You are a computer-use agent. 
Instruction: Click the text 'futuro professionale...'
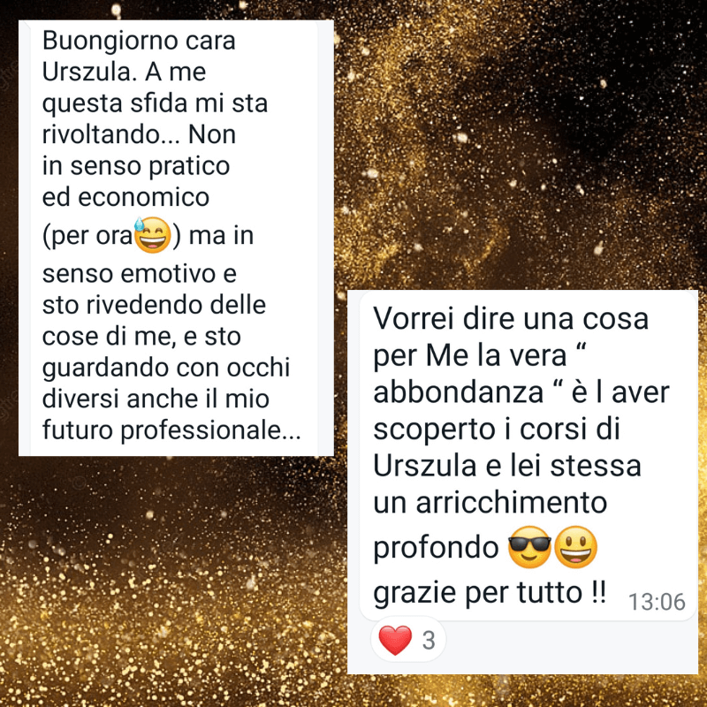(171, 430)
